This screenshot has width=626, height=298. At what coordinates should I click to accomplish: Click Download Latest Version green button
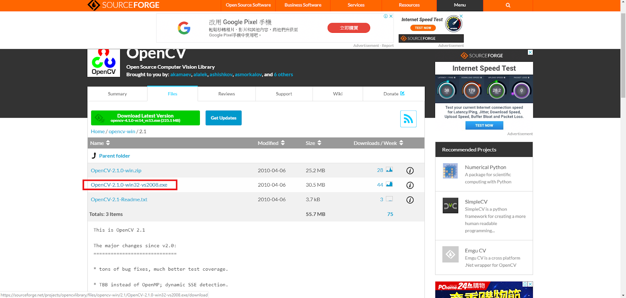click(146, 118)
